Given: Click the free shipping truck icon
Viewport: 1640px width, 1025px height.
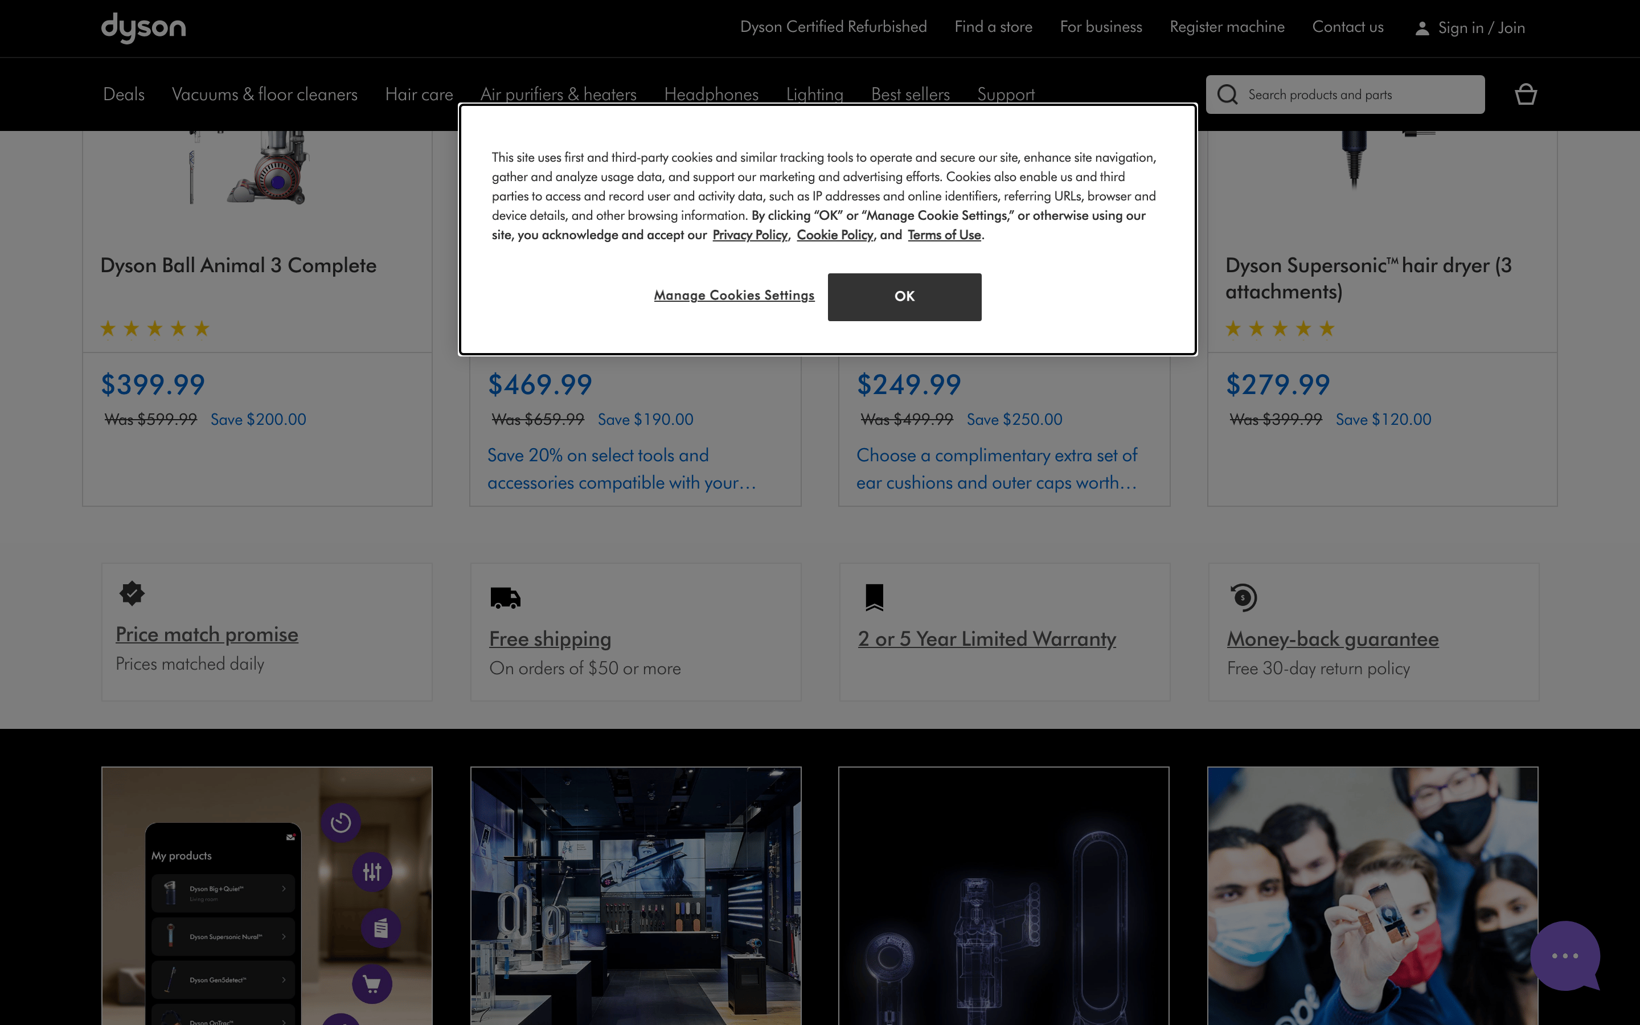Looking at the screenshot, I should 505,598.
